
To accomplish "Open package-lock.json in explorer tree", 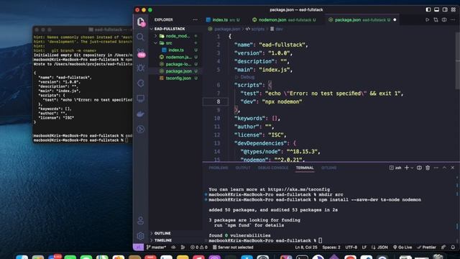I will [x=178, y=64].
